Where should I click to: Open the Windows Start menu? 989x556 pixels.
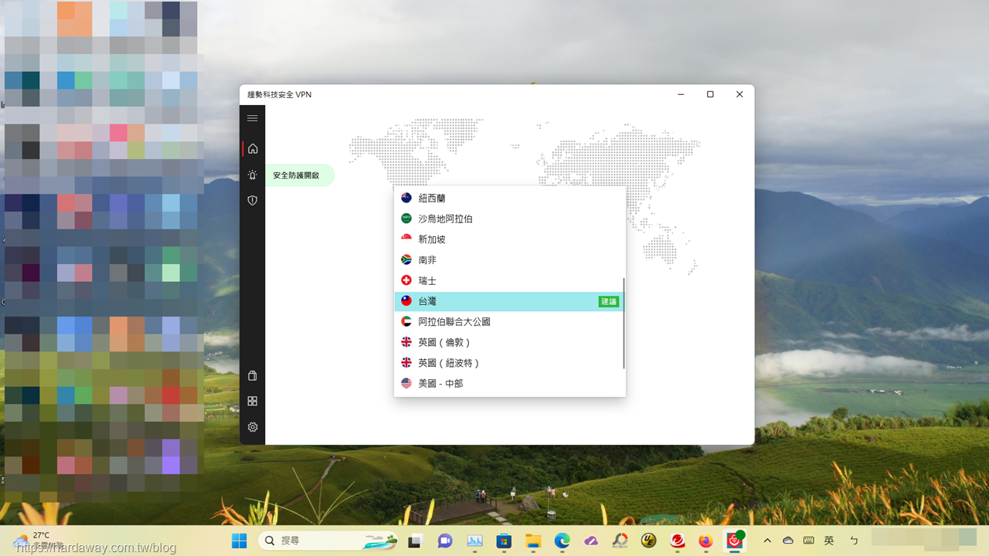tap(240, 541)
